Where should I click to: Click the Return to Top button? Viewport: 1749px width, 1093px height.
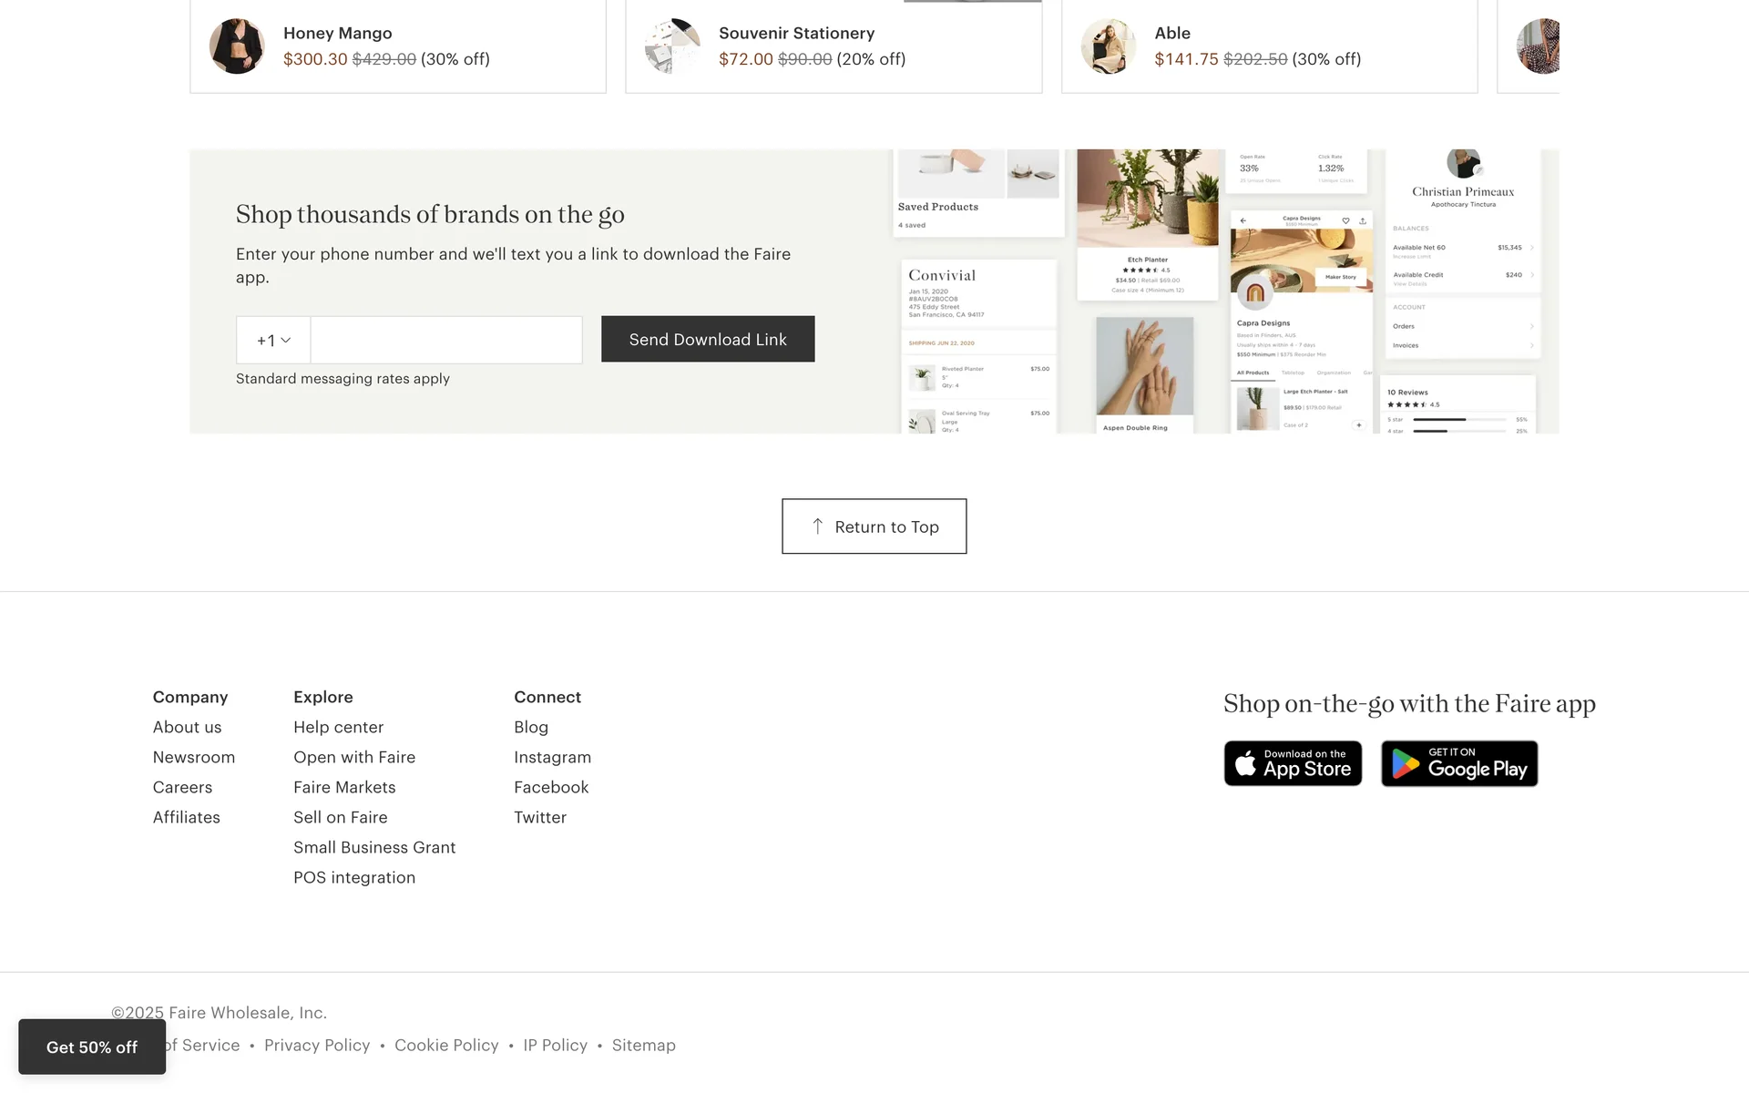pos(874,526)
